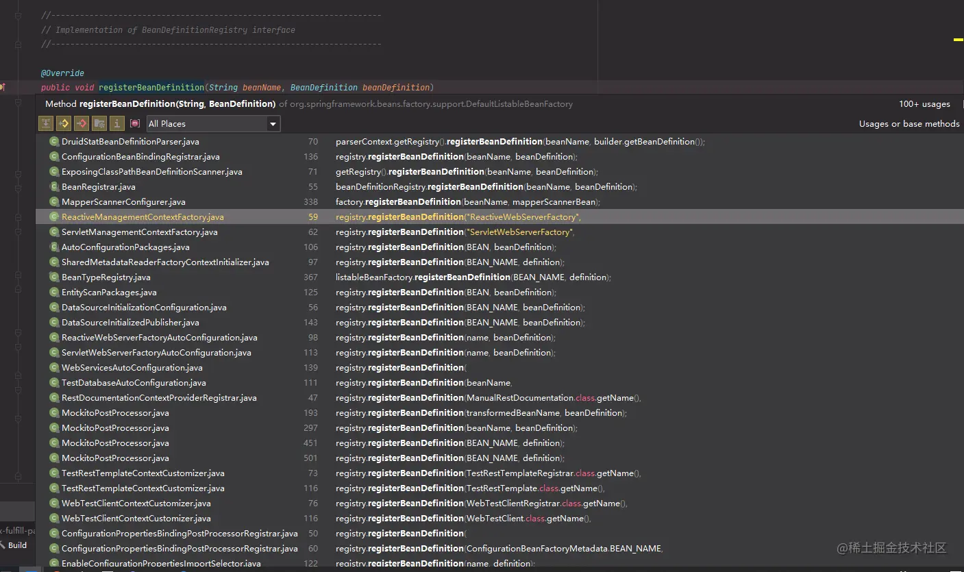Select the AutoConfigurationPackages.java usage row
This screenshot has width=964, height=572.
(125, 247)
